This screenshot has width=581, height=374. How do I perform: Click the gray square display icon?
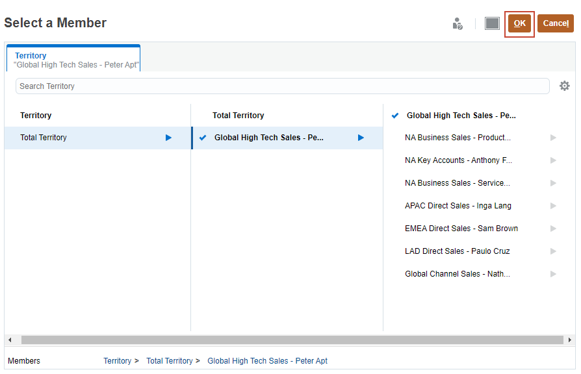click(x=492, y=23)
